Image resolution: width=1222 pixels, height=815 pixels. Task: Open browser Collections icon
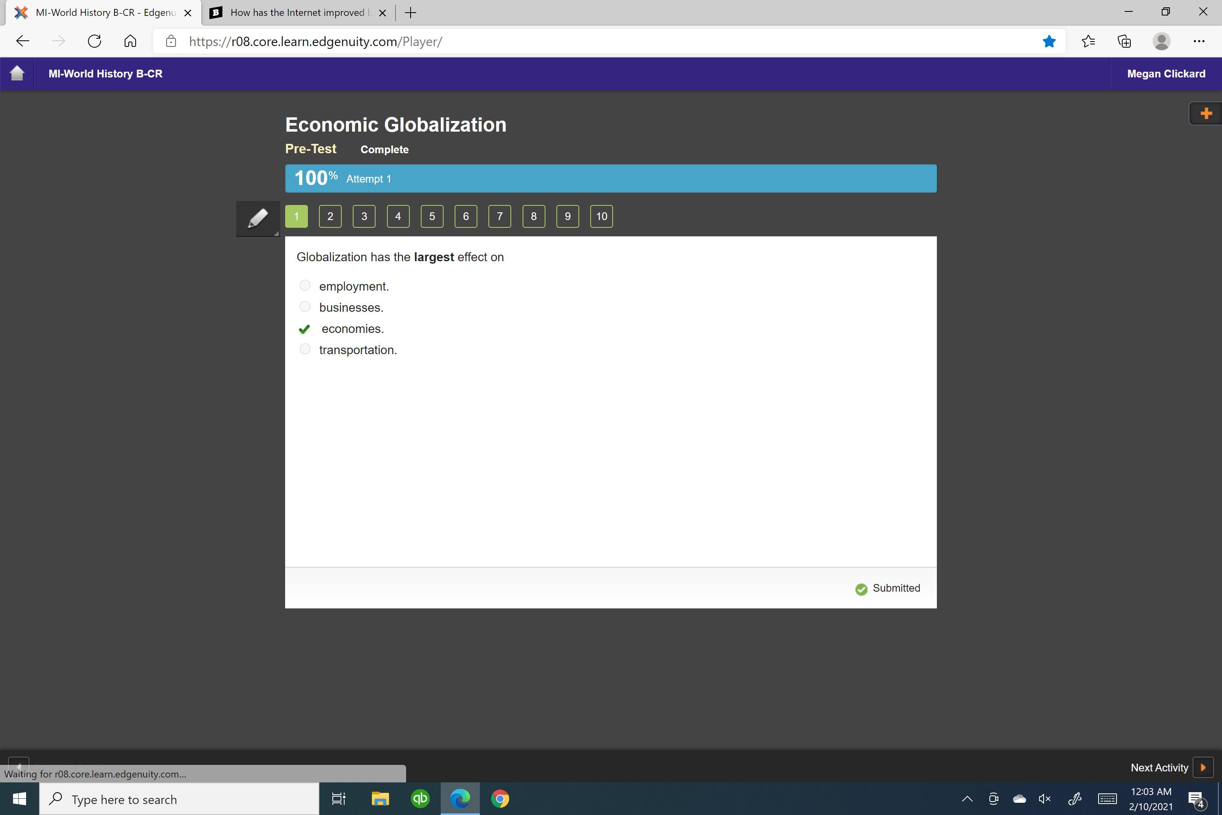click(1124, 42)
